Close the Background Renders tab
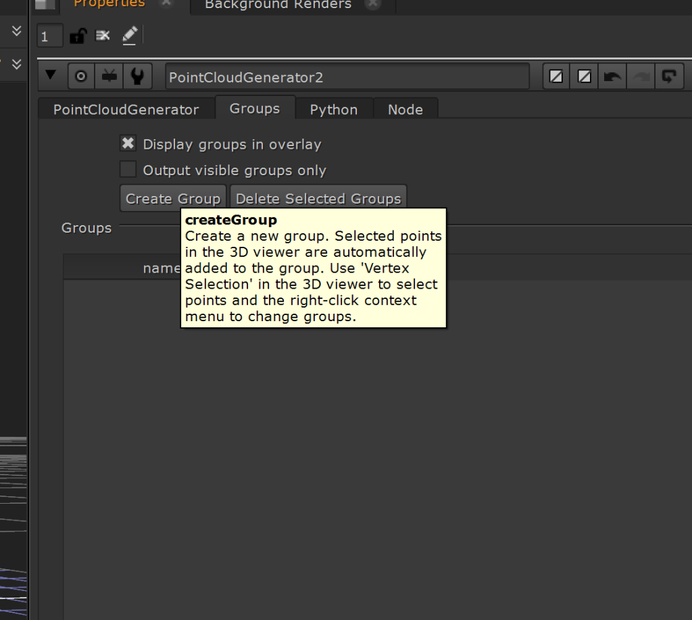This screenshot has height=620, width=692. coord(373,3)
